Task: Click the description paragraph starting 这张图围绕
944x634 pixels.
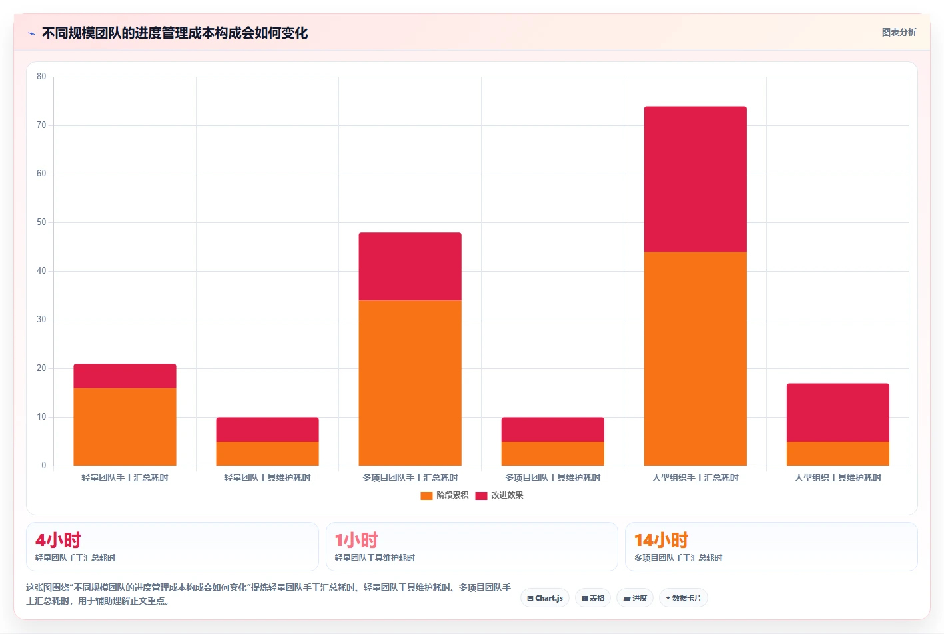Action: point(268,594)
